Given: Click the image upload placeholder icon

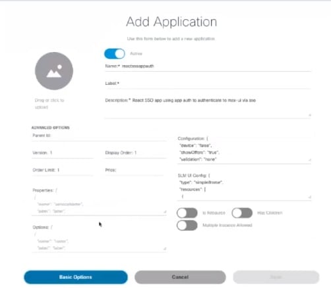Looking at the screenshot, I should (54, 71).
